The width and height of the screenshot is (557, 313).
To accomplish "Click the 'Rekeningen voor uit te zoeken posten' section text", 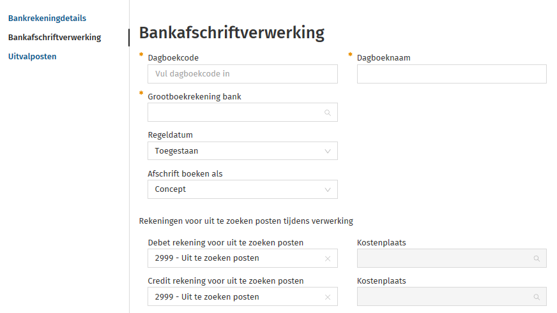I will [x=246, y=221].
